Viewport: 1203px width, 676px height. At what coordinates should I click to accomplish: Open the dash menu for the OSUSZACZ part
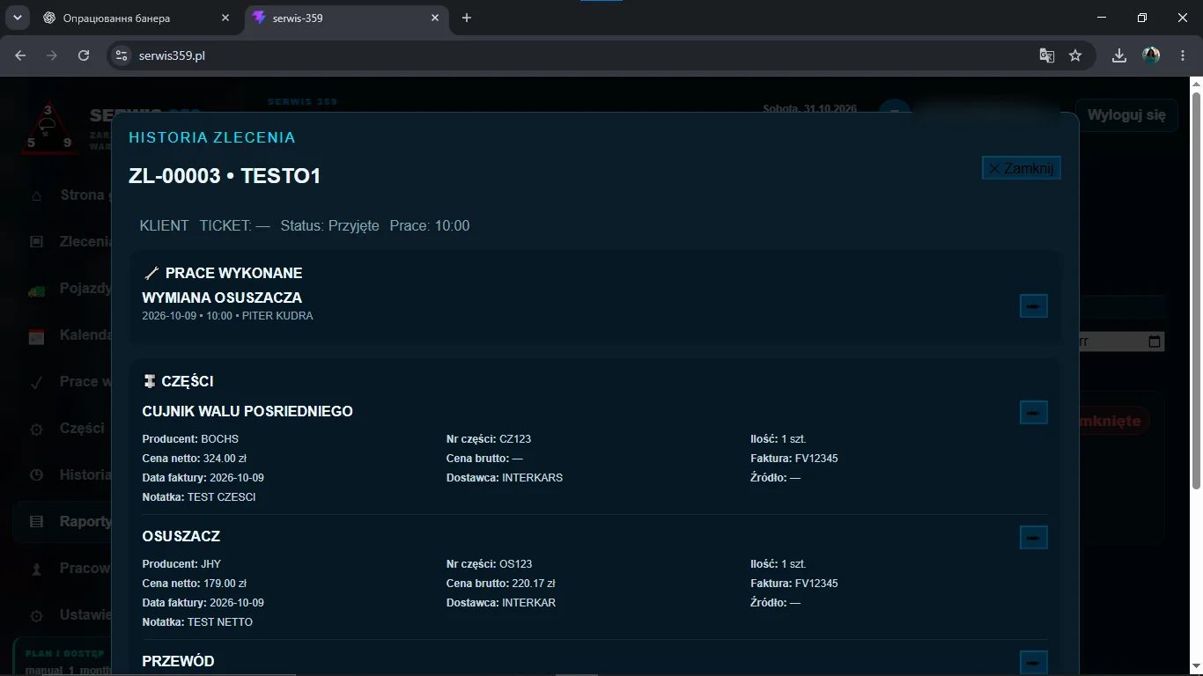click(1033, 537)
